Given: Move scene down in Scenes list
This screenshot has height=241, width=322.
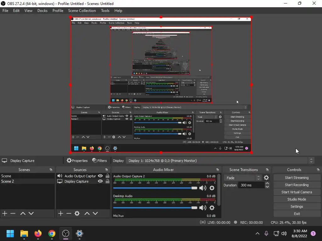Looking at the screenshot, I should (31, 213).
